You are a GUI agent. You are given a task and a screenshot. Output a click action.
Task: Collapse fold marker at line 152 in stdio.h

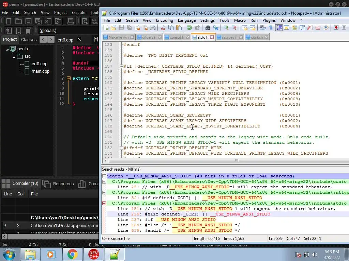(121, 148)
